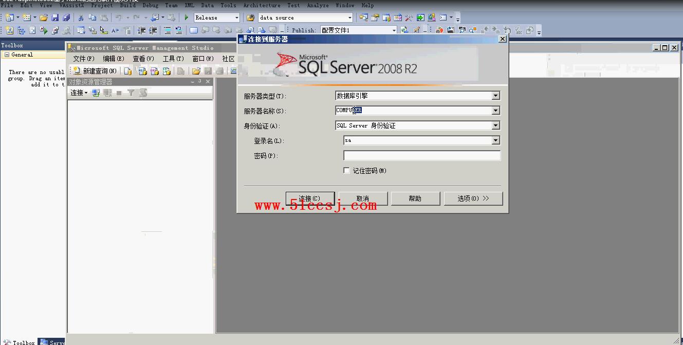Open the 查看(V) menu in SSMS

coord(143,59)
